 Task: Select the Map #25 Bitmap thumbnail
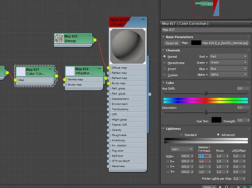[59, 39]
